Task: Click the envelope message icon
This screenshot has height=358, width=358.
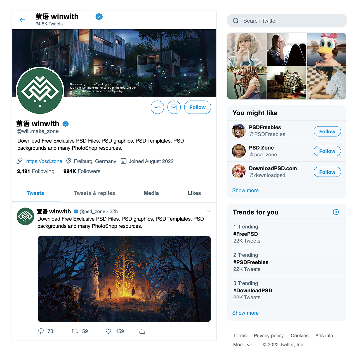Action: pos(174,107)
